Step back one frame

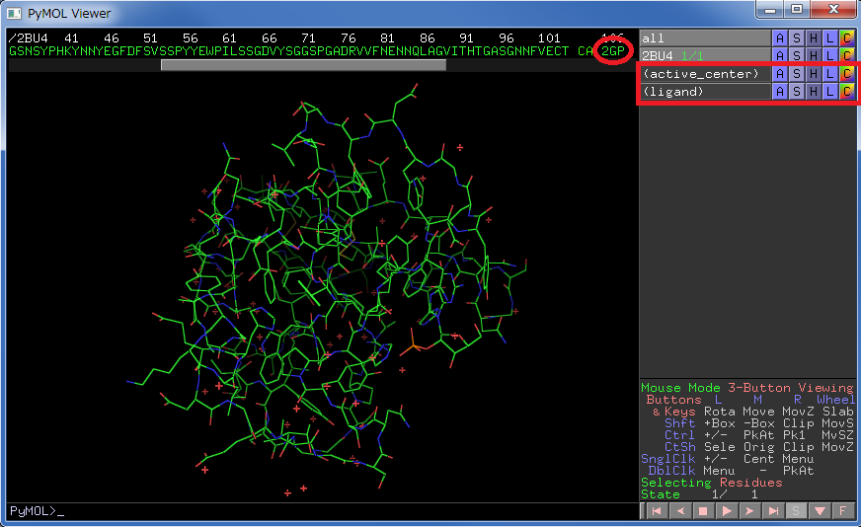pos(679,511)
